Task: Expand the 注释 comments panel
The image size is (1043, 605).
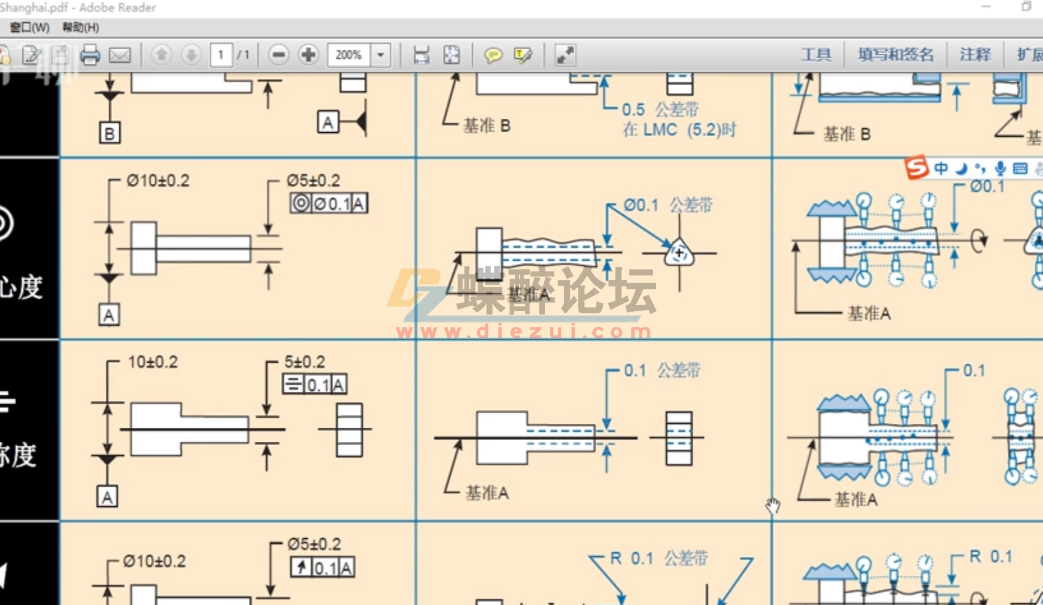Action: click(976, 54)
